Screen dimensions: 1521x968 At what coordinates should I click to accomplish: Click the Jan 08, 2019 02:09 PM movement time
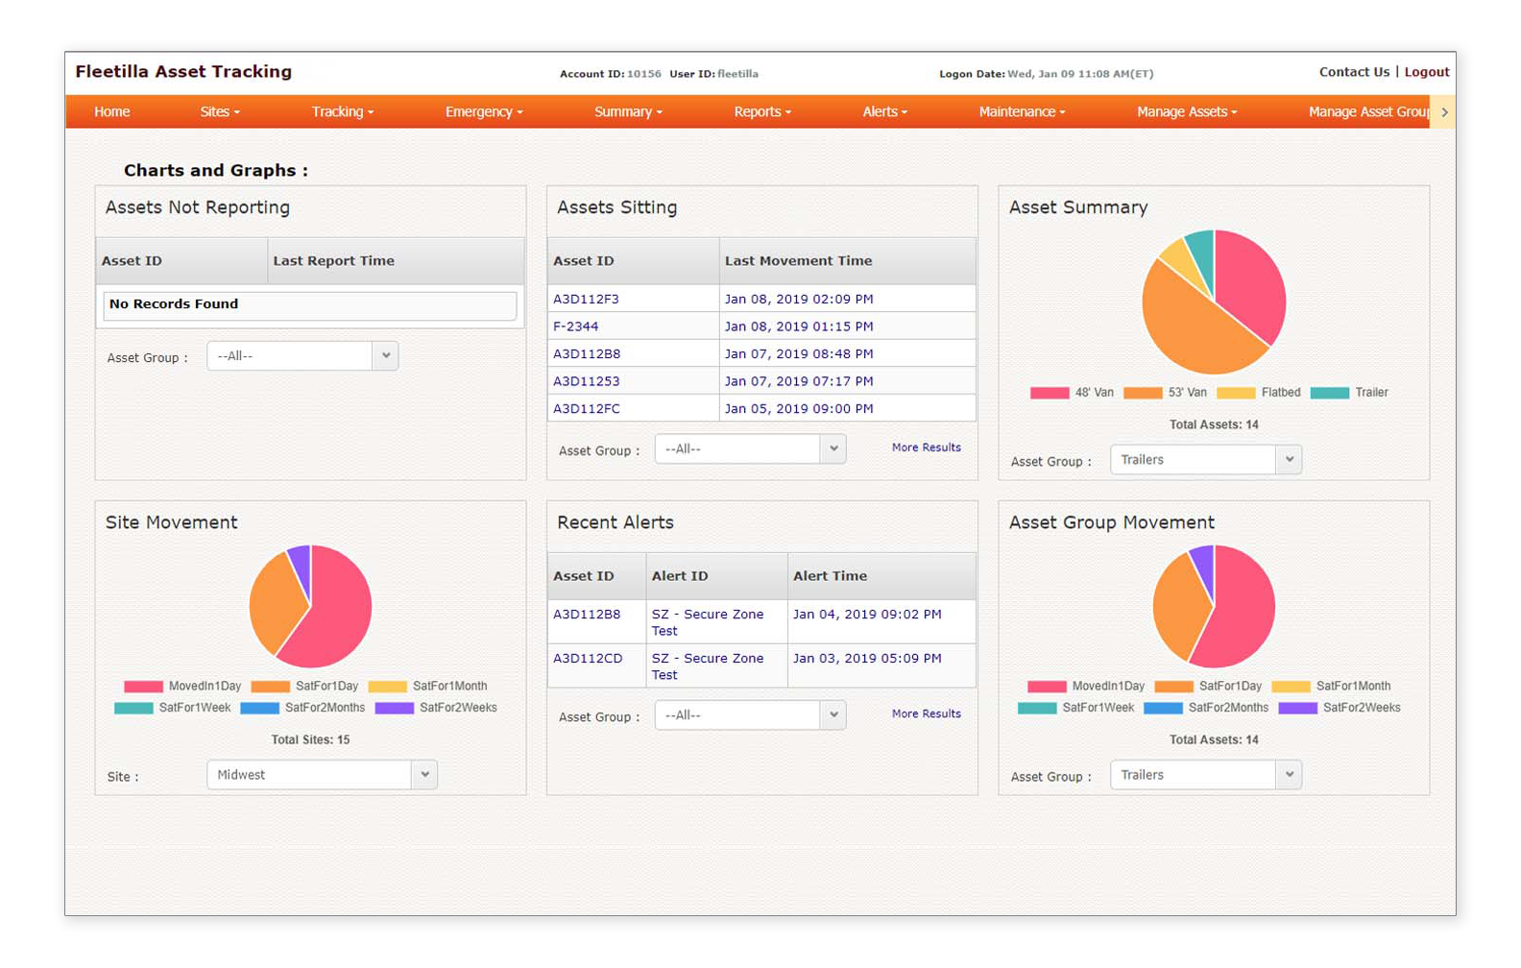(x=799, y=299)
